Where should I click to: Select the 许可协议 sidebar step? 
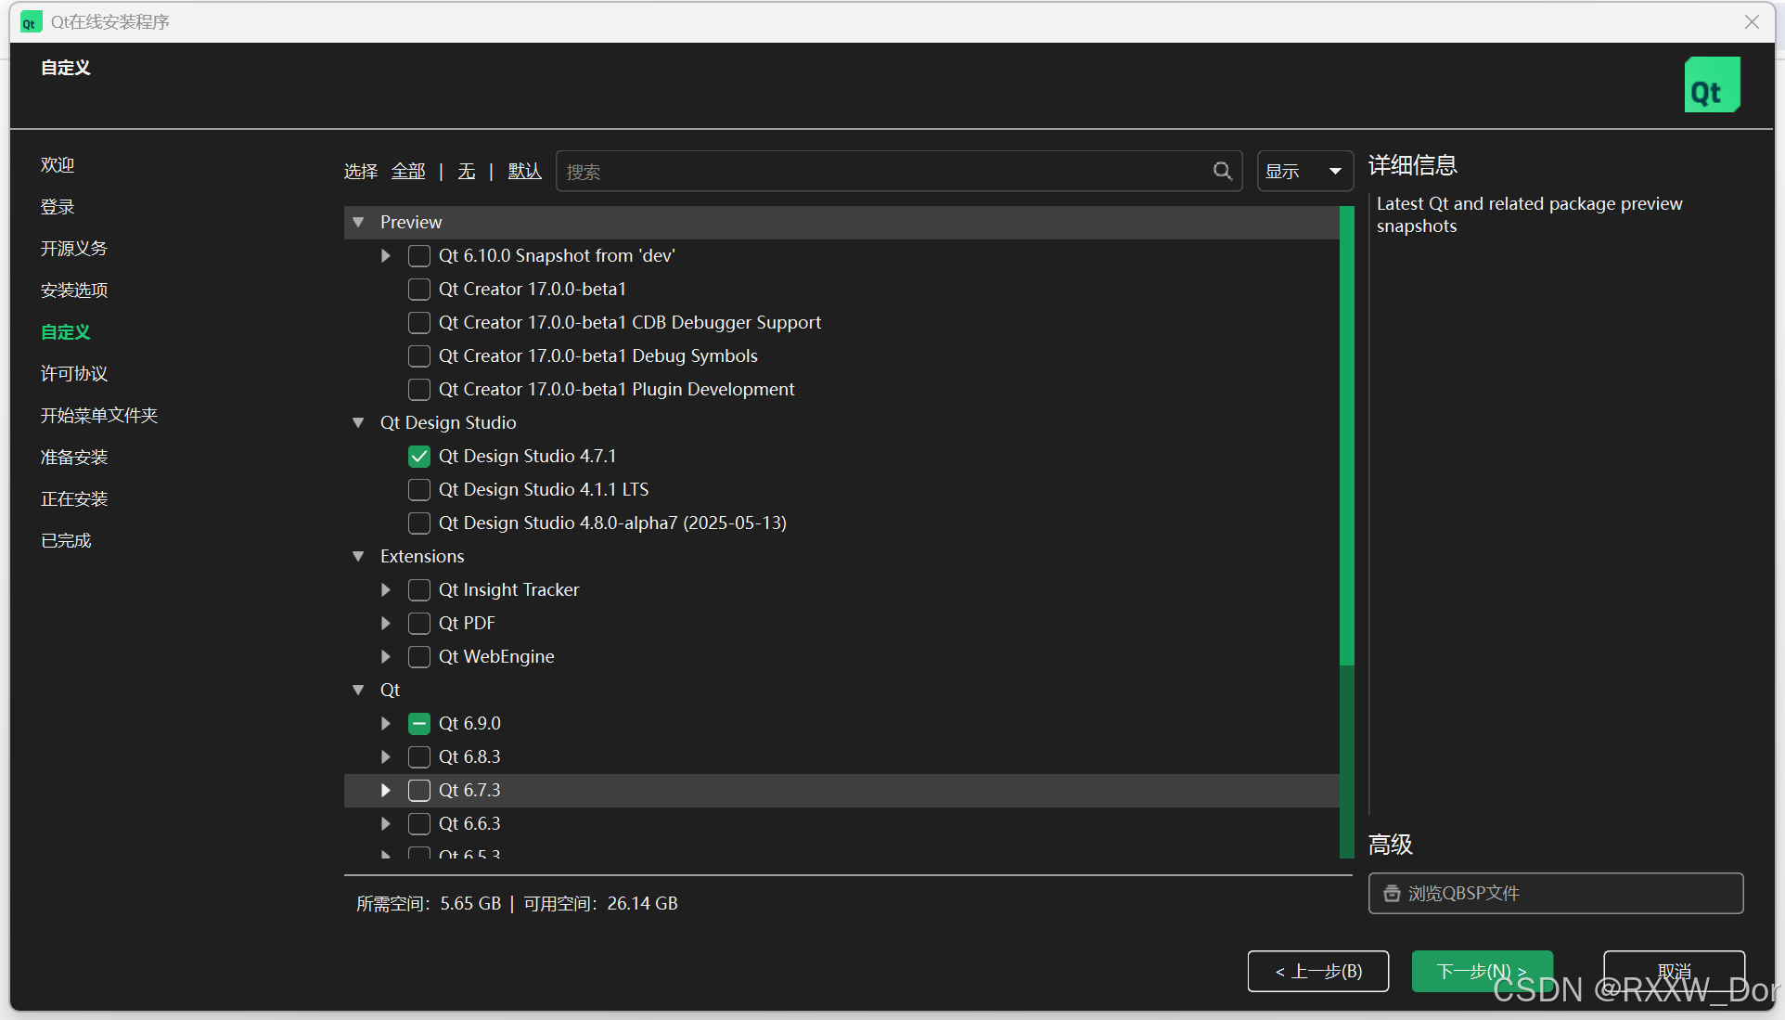click(x=74, y=374)
